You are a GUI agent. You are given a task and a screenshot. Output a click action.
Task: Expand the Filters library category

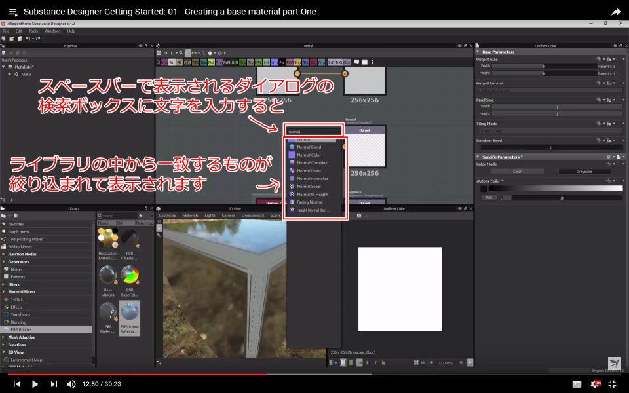4,284
